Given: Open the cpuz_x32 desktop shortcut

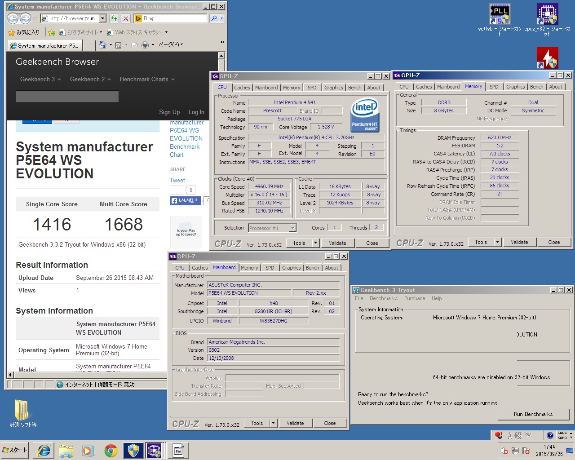Looking at the screenshot, I should [547, 20].
